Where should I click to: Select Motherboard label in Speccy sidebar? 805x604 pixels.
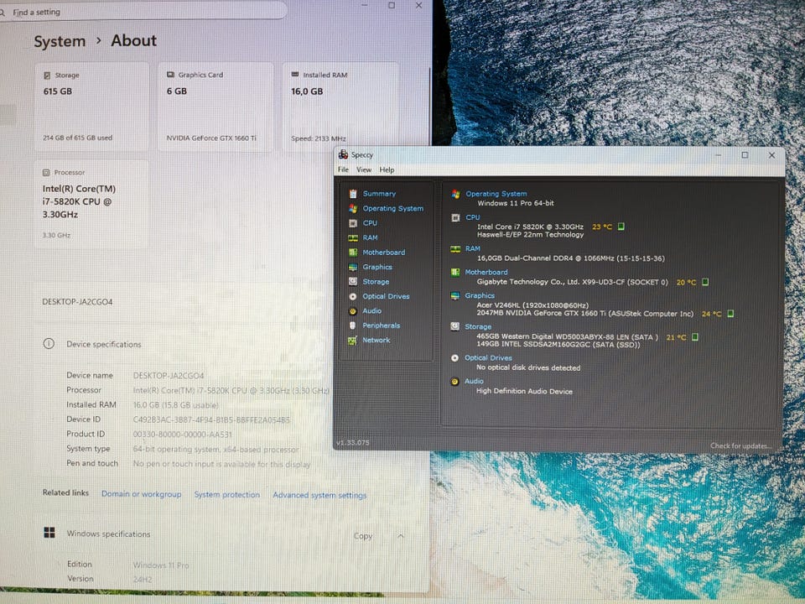tap(384, 253)
